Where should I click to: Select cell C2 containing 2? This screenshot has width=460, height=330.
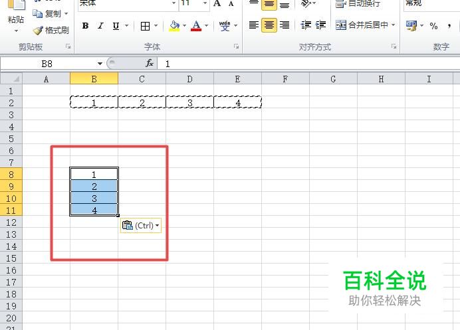[x=142, y=102]
